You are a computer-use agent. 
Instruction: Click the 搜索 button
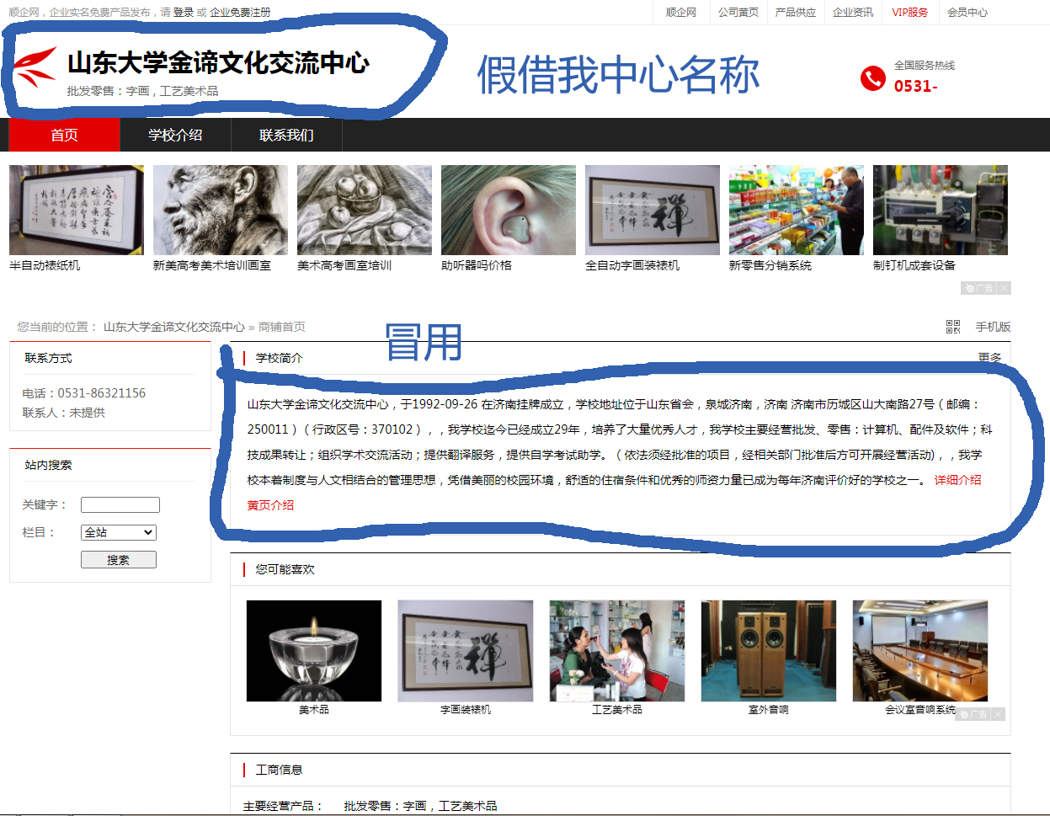click(x=119, y=560)
